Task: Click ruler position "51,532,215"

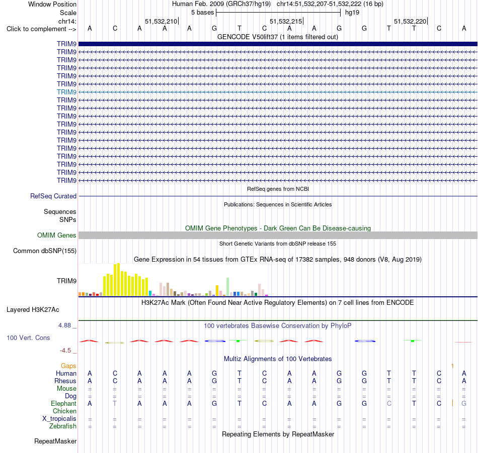Action: 286,21
